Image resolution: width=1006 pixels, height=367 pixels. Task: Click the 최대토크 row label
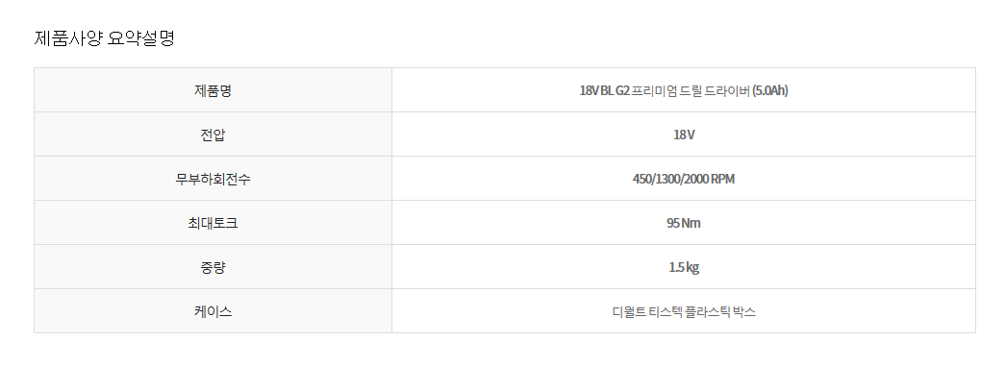pyautogui.click(x=213, y=223)
